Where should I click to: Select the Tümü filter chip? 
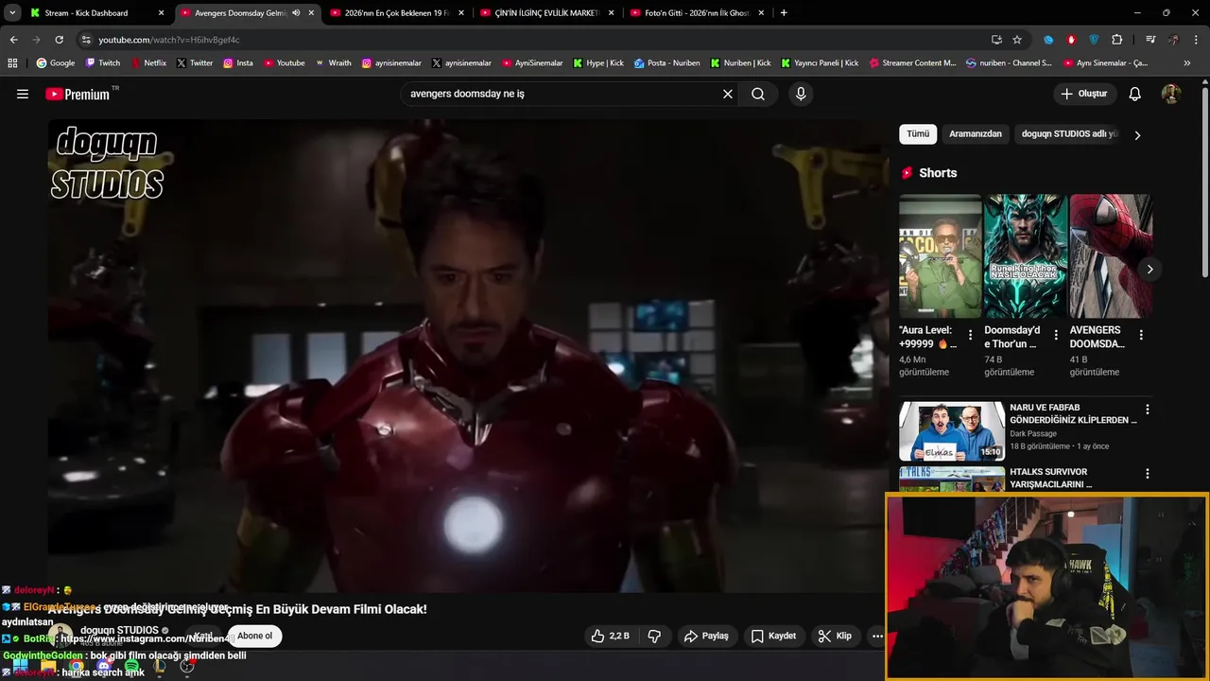918,134
